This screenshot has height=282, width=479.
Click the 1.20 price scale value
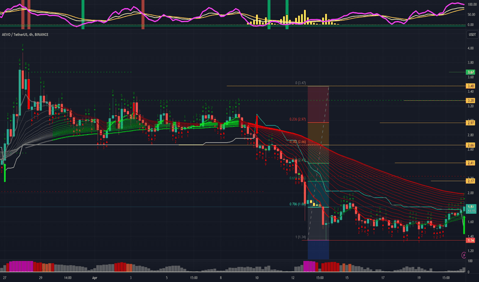coord(471,251)
